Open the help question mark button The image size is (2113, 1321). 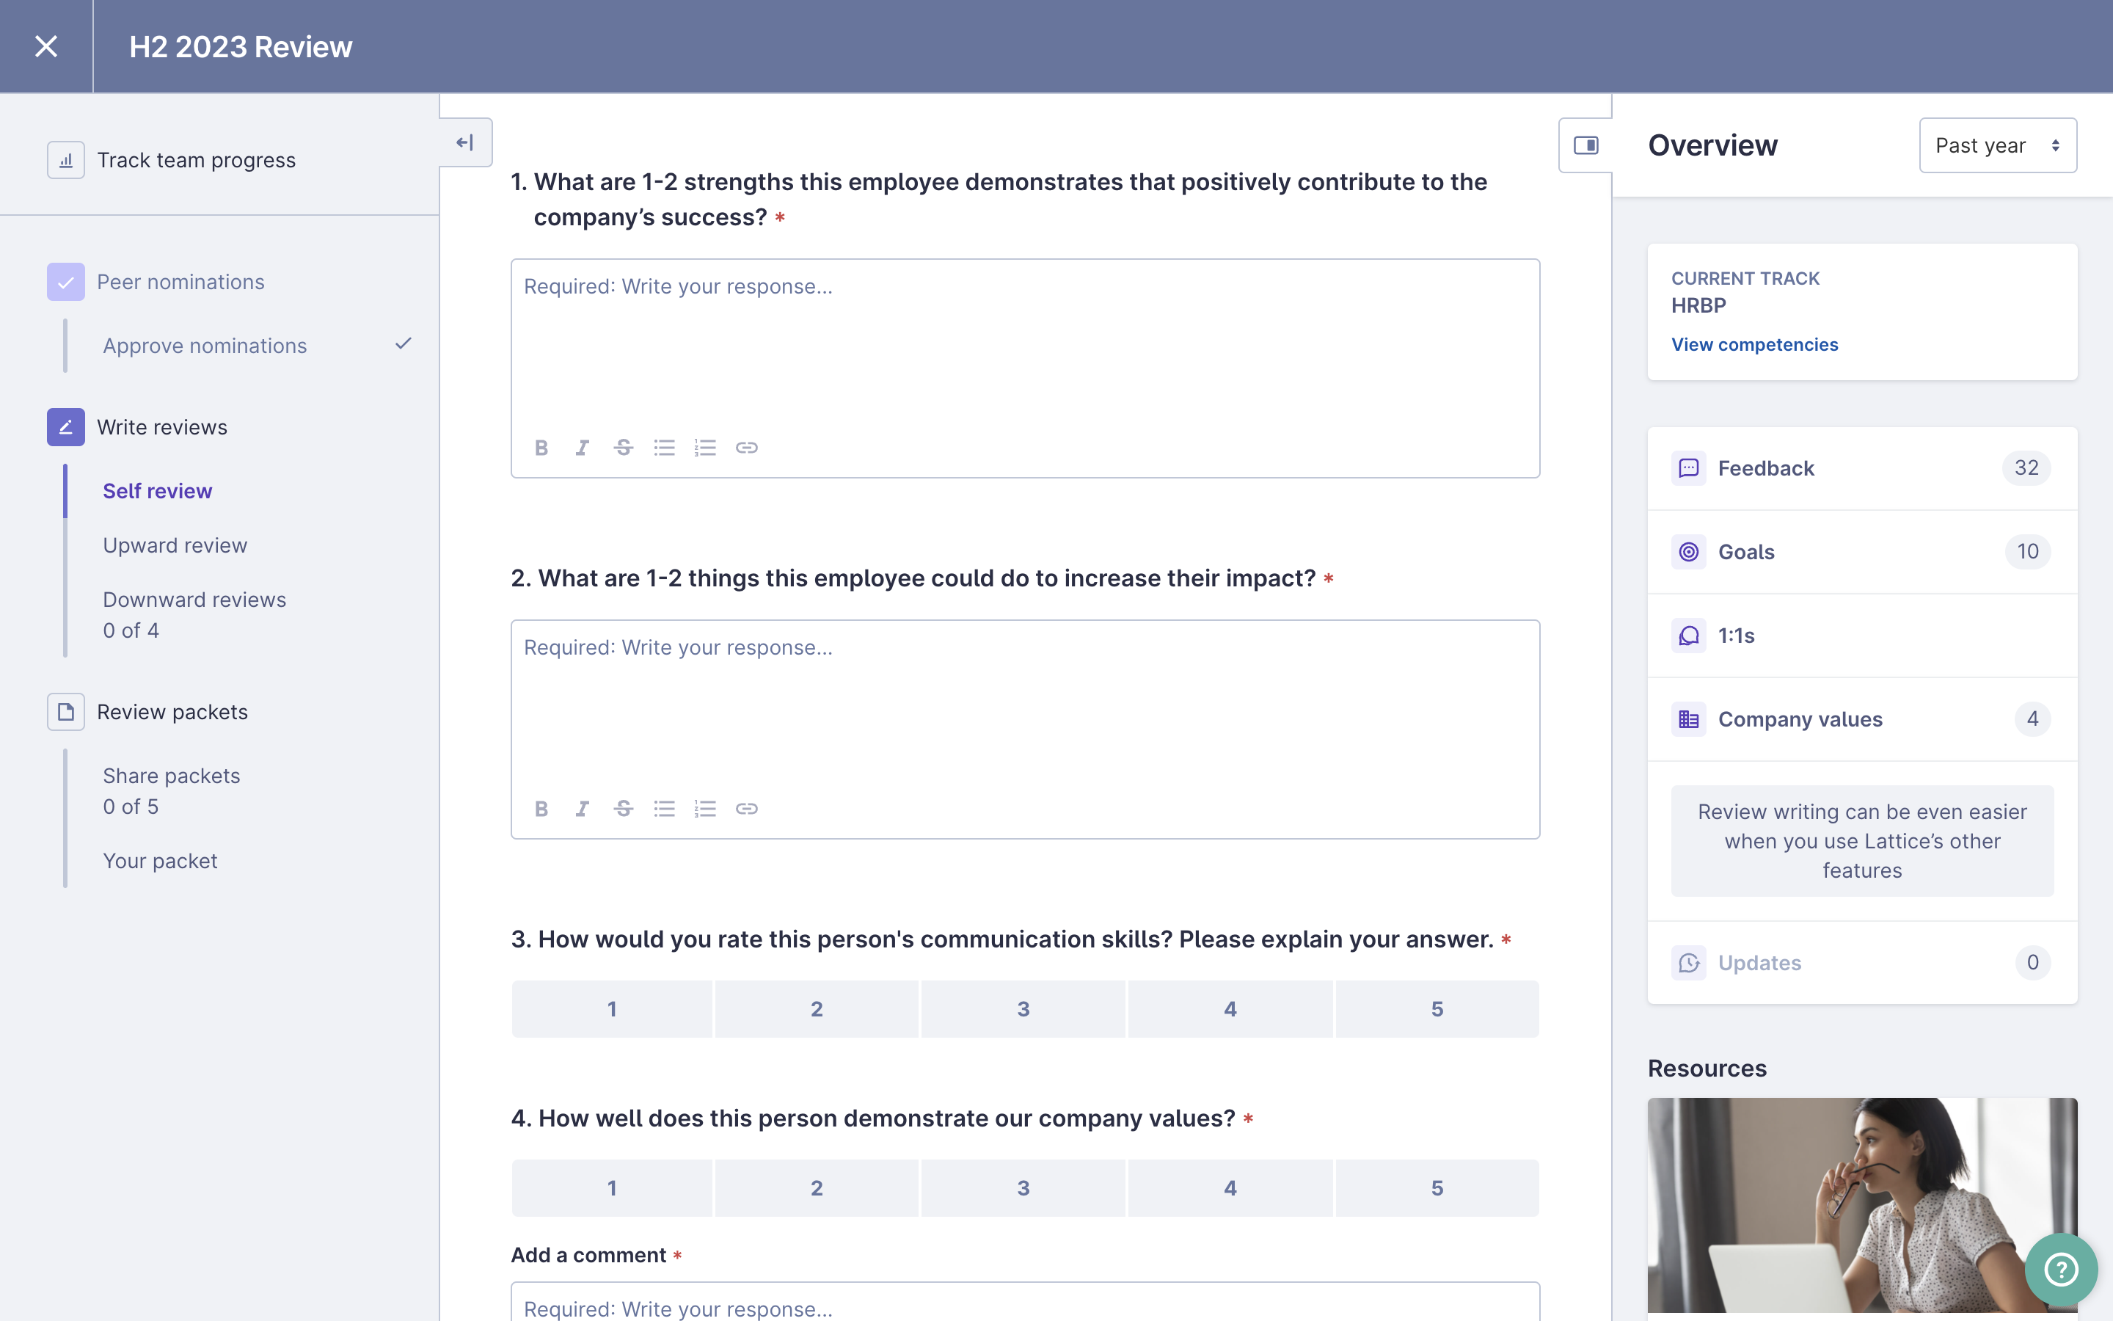click(2061, 1269)
